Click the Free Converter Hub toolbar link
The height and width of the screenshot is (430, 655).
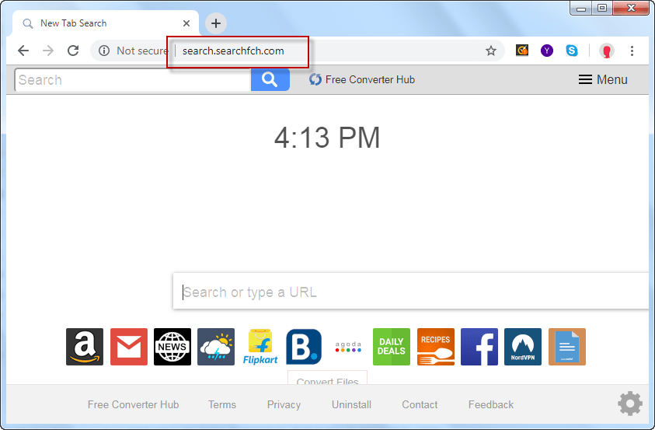pyautogui.click(x=362, y=79)
